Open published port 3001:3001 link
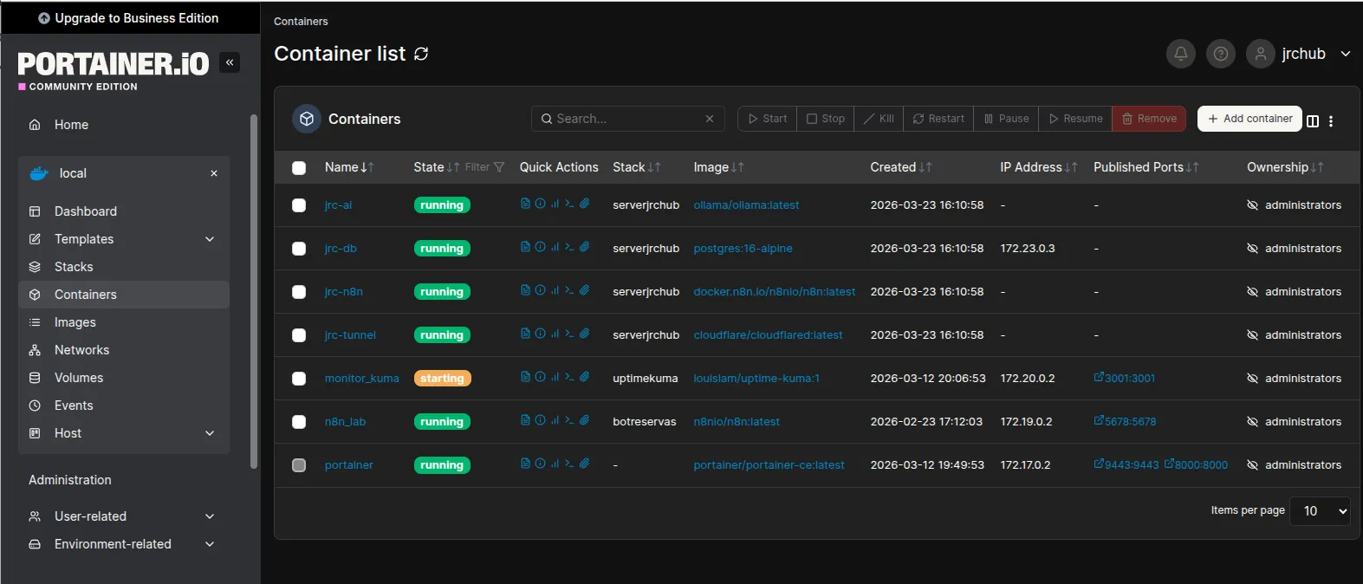Screen dimensions: 1363x584 1125,379
